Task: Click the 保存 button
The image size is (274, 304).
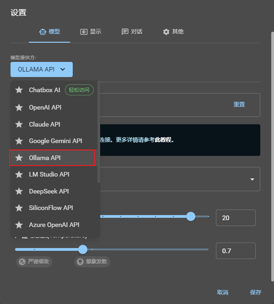Action: pyautogui.click(x=256, y=293)
